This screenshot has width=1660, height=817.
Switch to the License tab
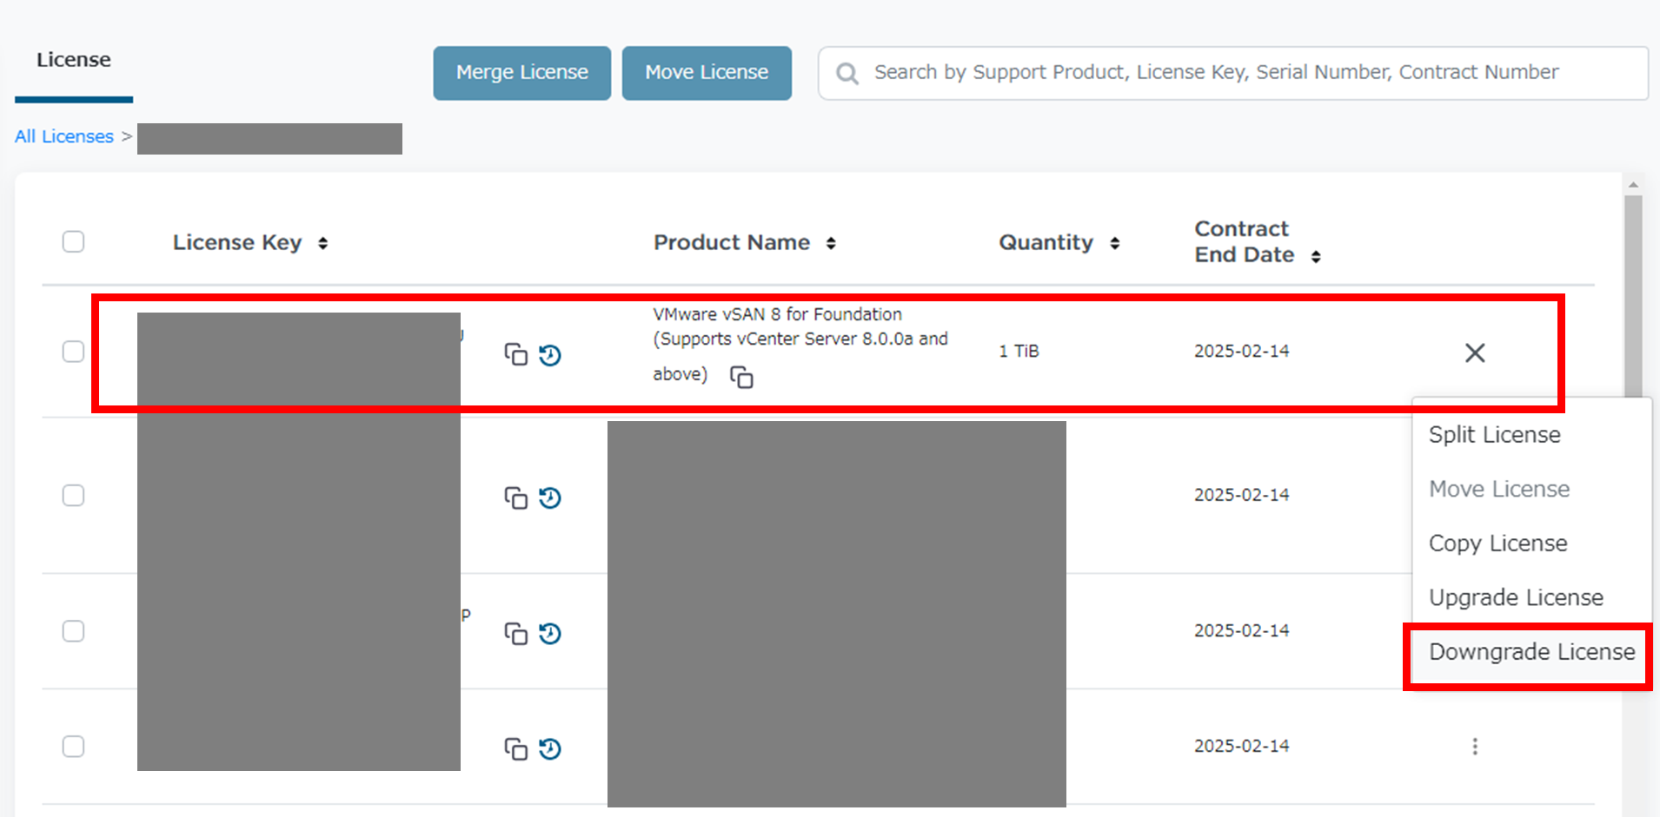[x=74, y=60]
